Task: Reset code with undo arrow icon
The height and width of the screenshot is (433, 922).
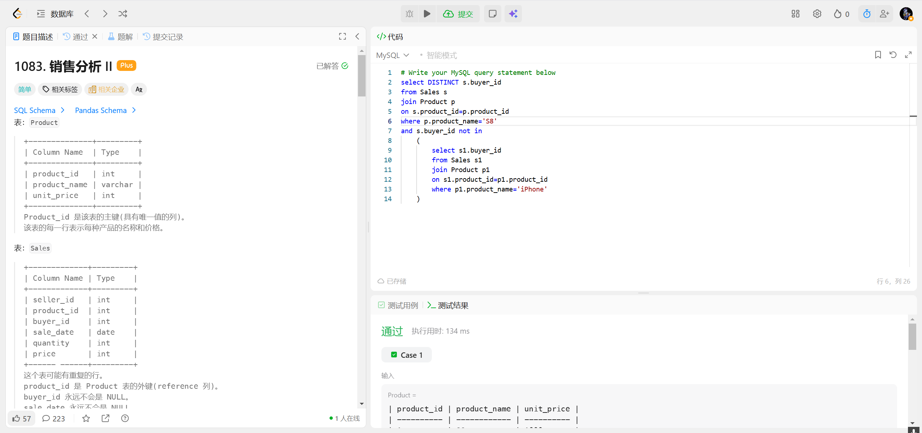Action: click(x=893, y=55)
